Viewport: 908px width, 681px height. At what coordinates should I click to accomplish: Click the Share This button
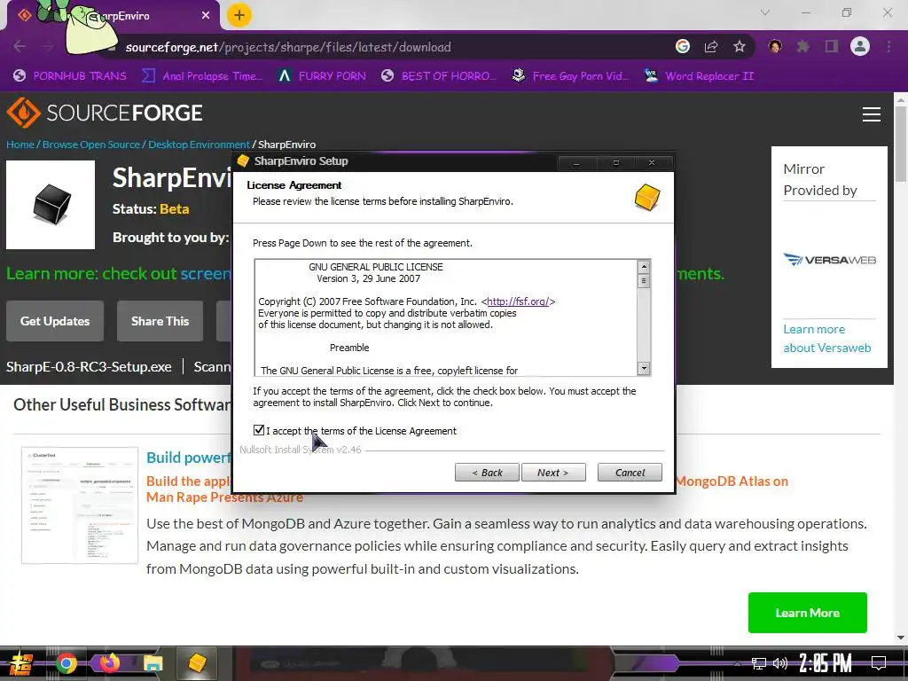point(160,321)
